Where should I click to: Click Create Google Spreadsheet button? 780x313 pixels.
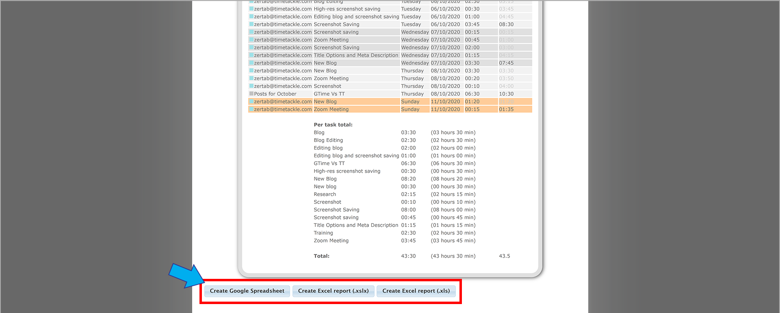pyautogui.click(x=247, y=291)
